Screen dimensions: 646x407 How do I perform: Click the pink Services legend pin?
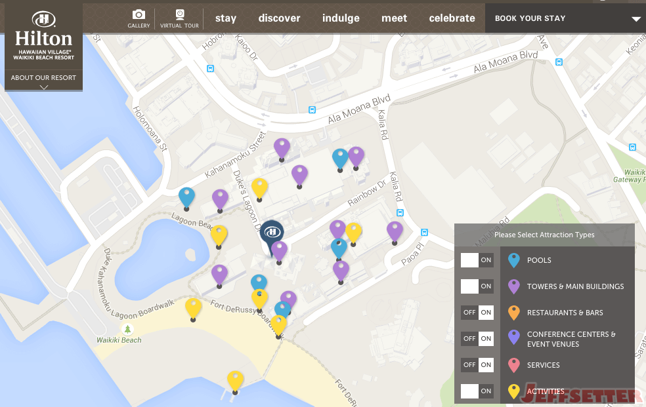(x=514, y=365)
